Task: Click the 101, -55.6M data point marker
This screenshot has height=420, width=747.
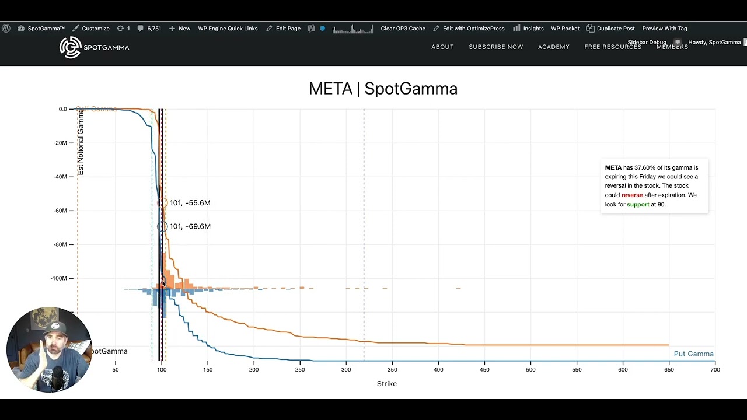Action: click(x=163, y=202)
